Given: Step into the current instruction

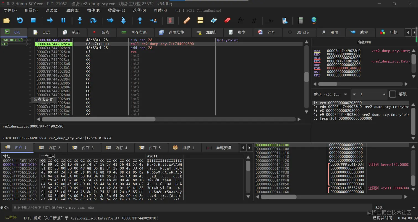Looking at the screenshot, I should (x=80, y=20).
